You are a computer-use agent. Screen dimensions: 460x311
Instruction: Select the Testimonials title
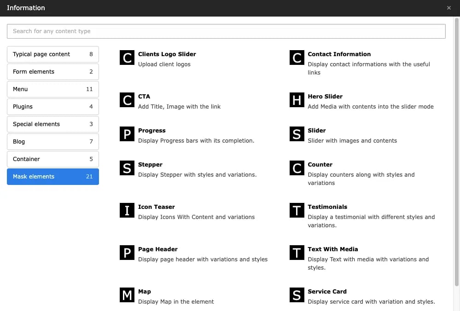point(327,207)
